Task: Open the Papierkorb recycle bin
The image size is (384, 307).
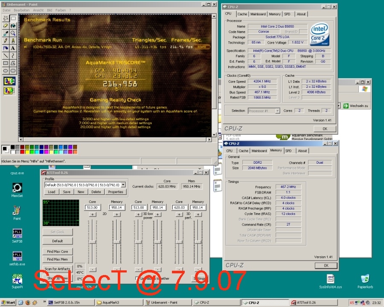Action: click(365, 281)
